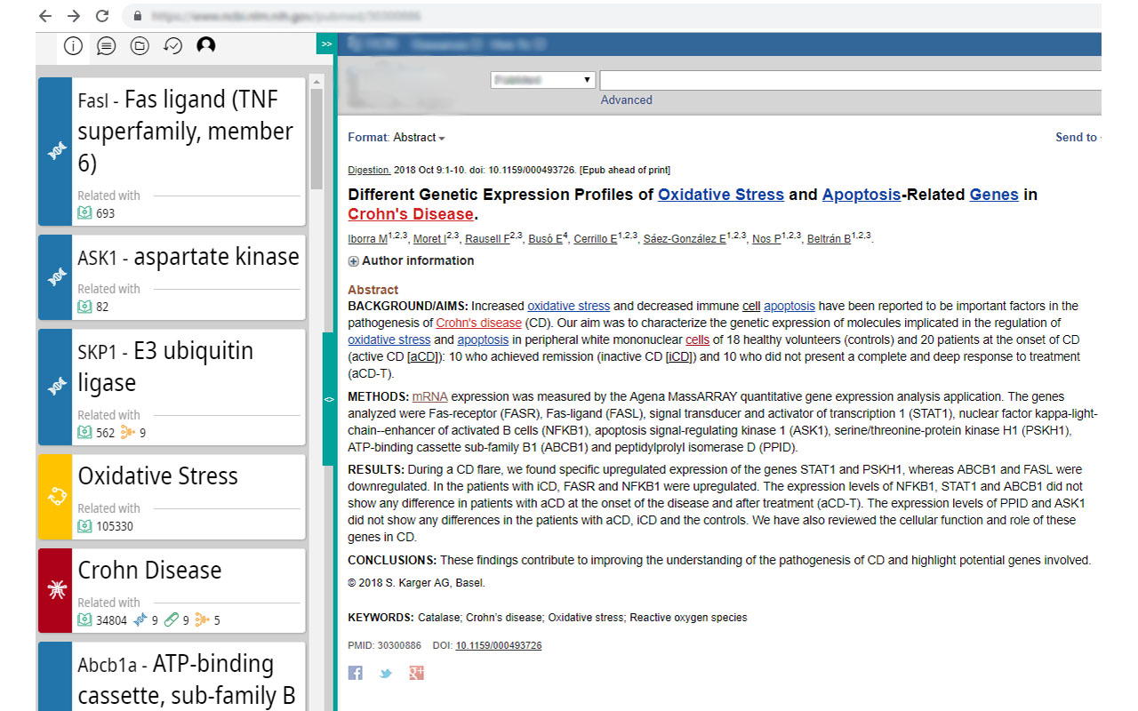Click yellow process icon on Oxidative Stress card

click(x=56, y=497)
